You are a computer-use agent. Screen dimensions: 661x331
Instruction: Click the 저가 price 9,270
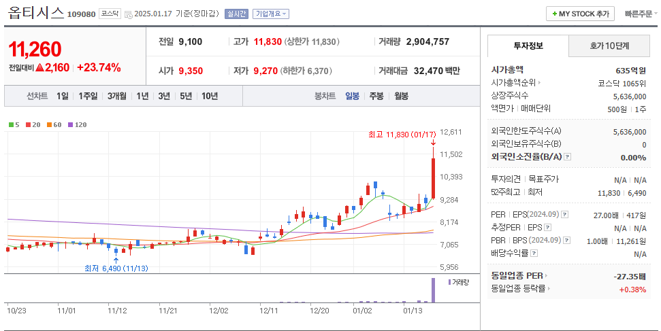click(265, 71)
